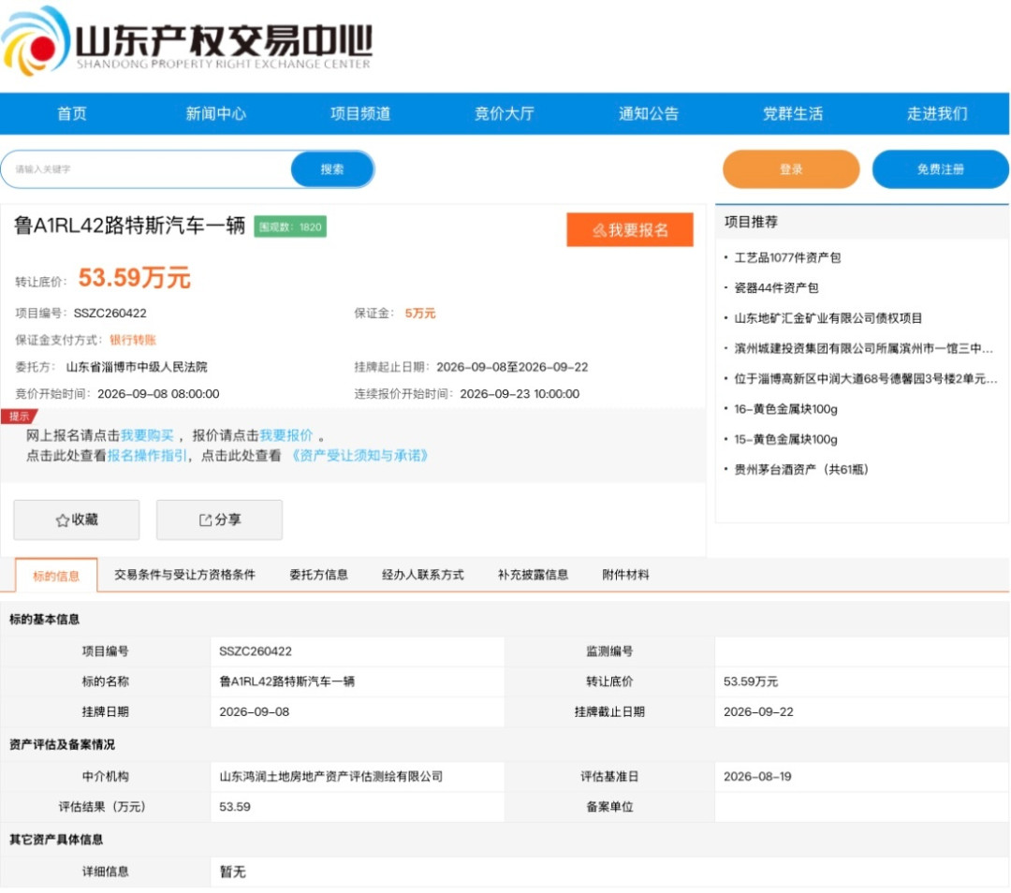Open the 16-黄色金属块100g link

(x=785, y=409)
